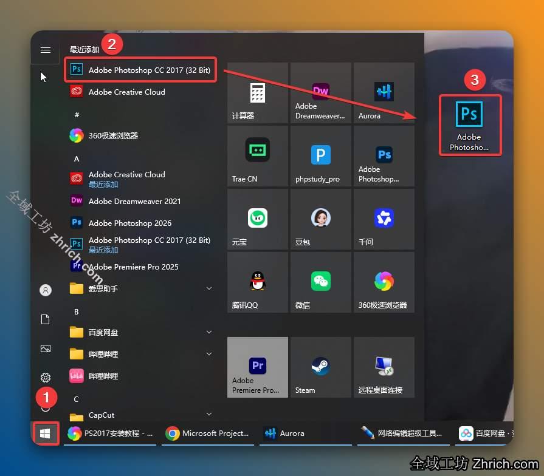Open the Trae CN tile
Viewport: 544px width, 476px height.
tap(258, 156)
